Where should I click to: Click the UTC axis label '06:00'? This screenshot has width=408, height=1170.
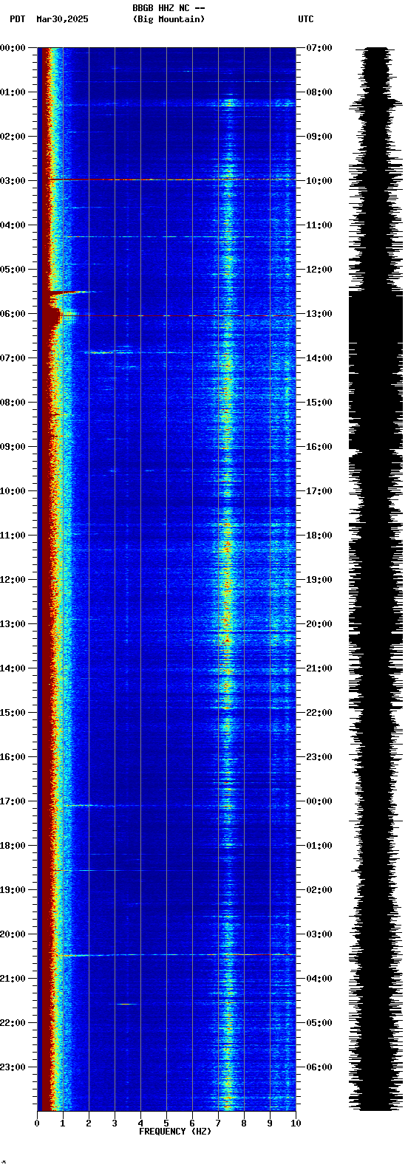pos(319,1067)
